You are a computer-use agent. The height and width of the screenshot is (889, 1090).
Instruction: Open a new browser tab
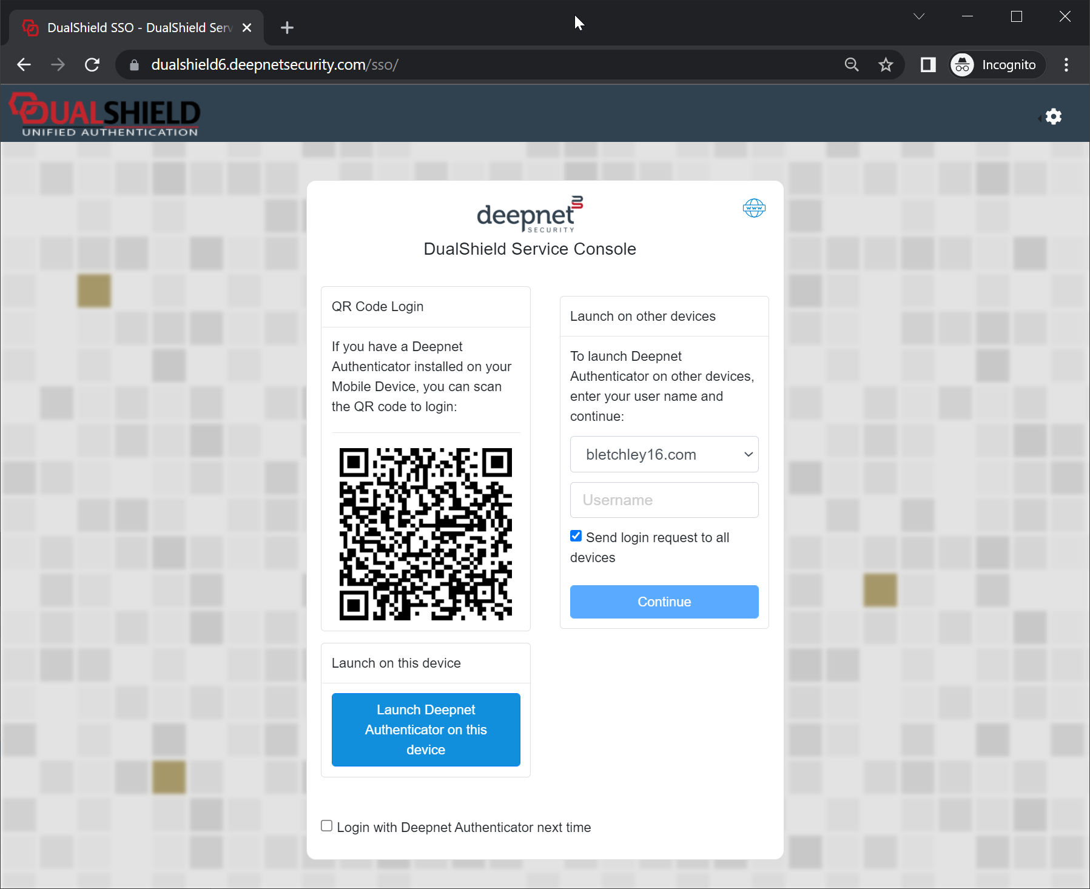[287, 28]
